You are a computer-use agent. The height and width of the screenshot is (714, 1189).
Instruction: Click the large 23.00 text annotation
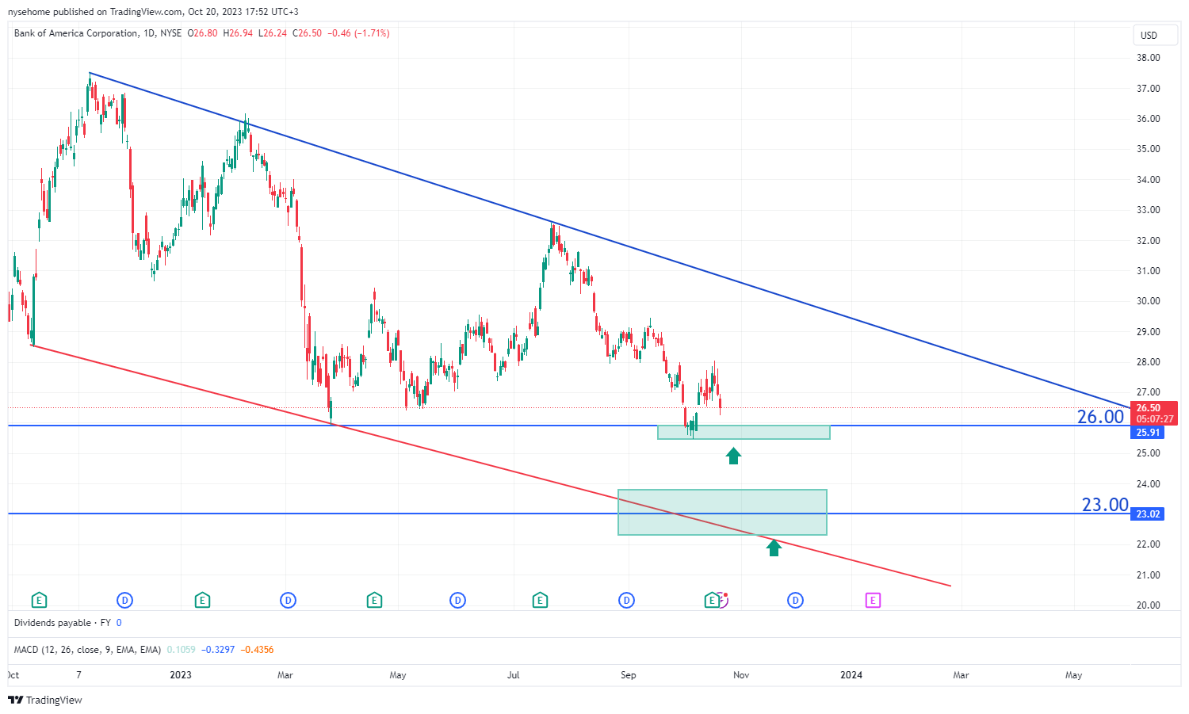coord(1105,505)
